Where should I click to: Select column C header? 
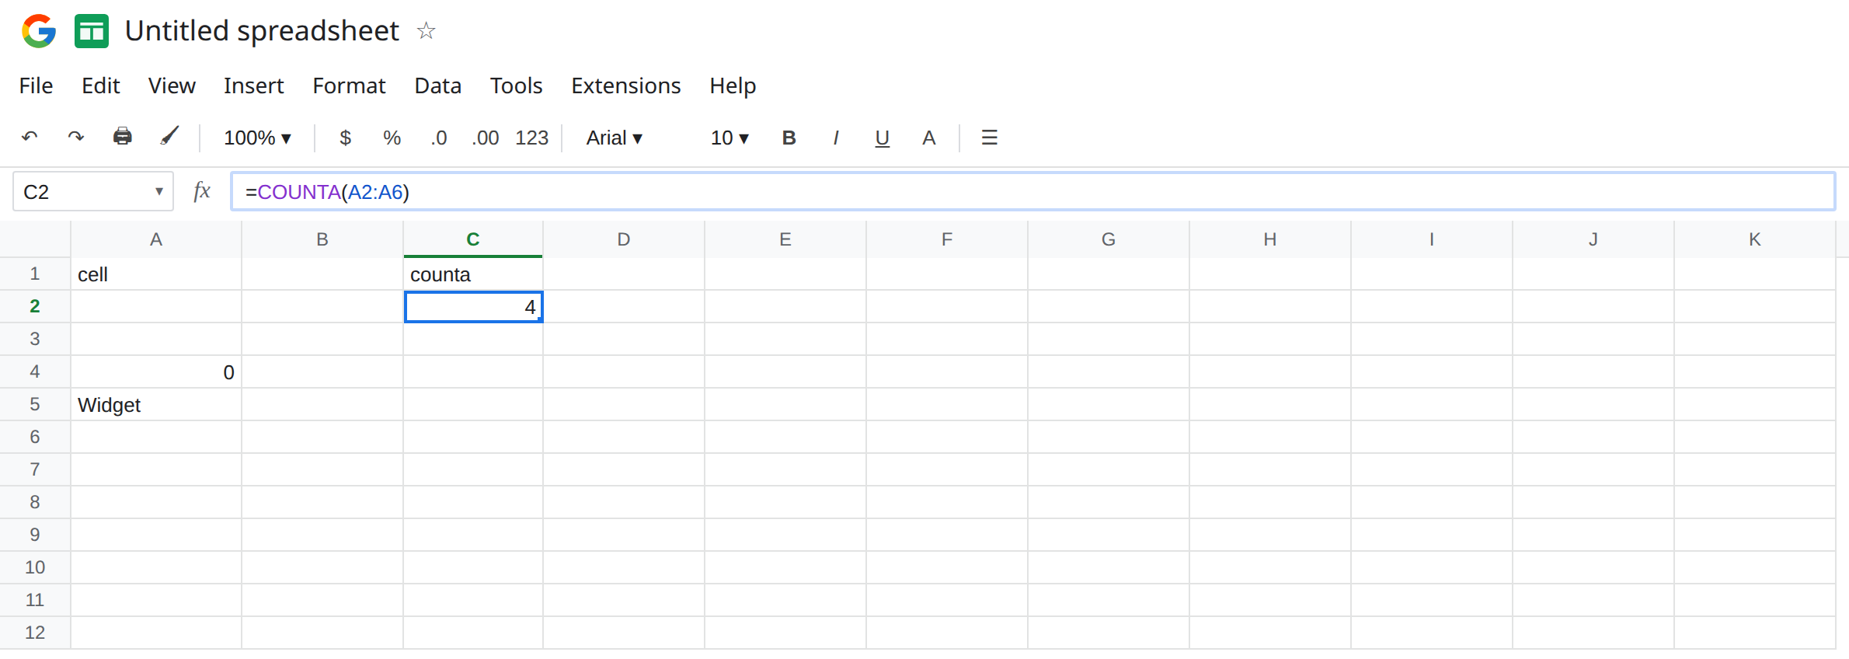coord(473,239)
